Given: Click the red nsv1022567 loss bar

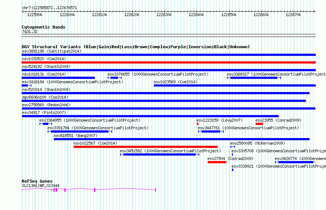Looking at the screenshot, I should click(x=145, y=147).
